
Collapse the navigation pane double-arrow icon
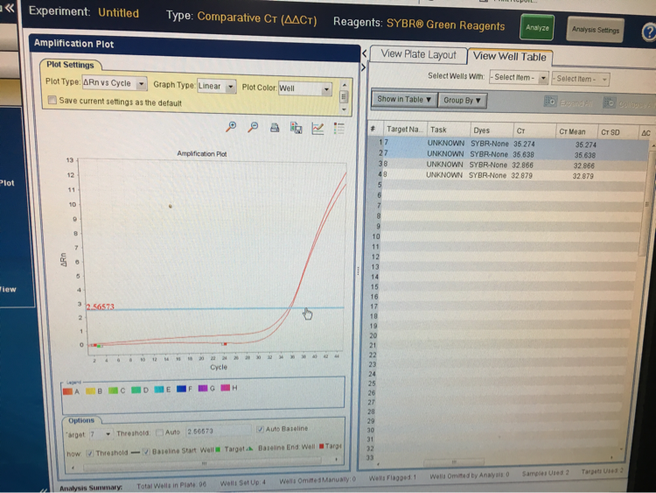(9, 8)
